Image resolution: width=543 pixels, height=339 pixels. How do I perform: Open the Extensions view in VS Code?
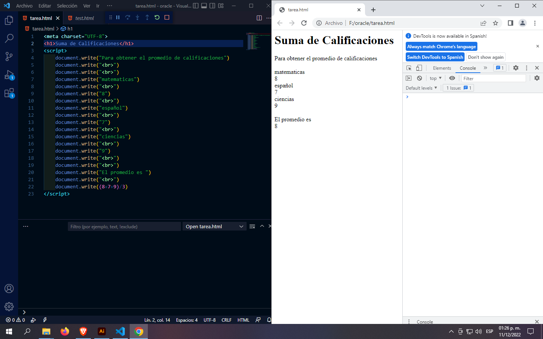coord(9,93)
